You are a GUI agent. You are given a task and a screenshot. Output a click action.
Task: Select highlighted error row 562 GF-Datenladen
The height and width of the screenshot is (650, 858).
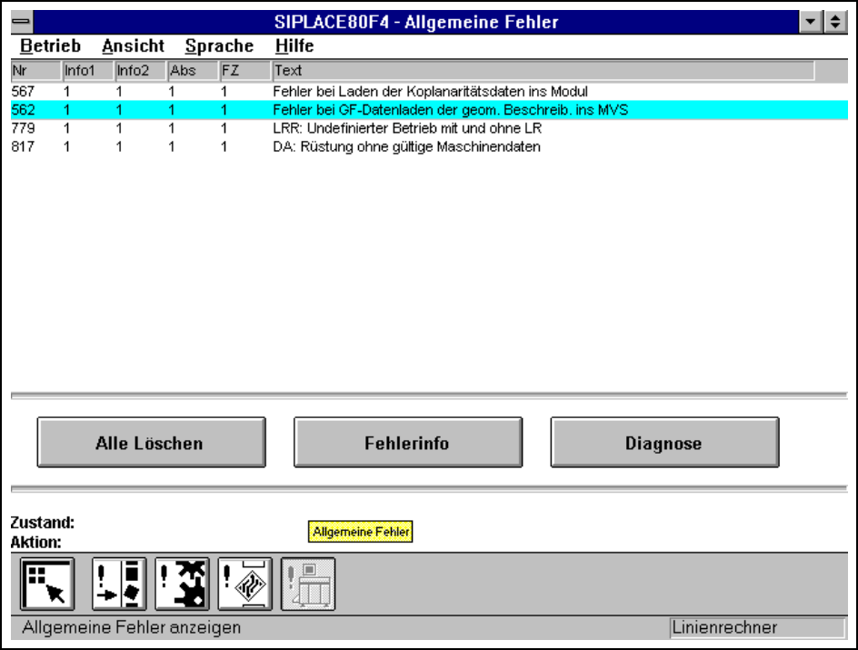pyautogui.click(x=430, y=110)
